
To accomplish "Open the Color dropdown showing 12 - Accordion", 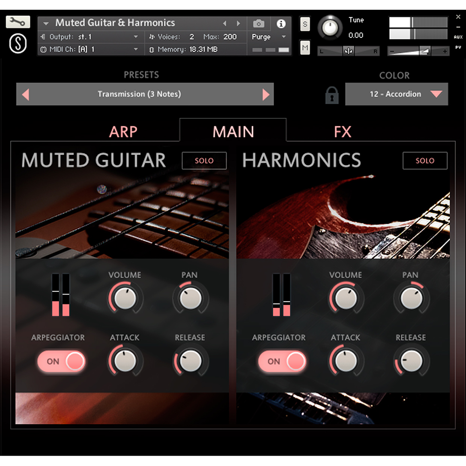I will pyautogui.click(x=397, y=94).
